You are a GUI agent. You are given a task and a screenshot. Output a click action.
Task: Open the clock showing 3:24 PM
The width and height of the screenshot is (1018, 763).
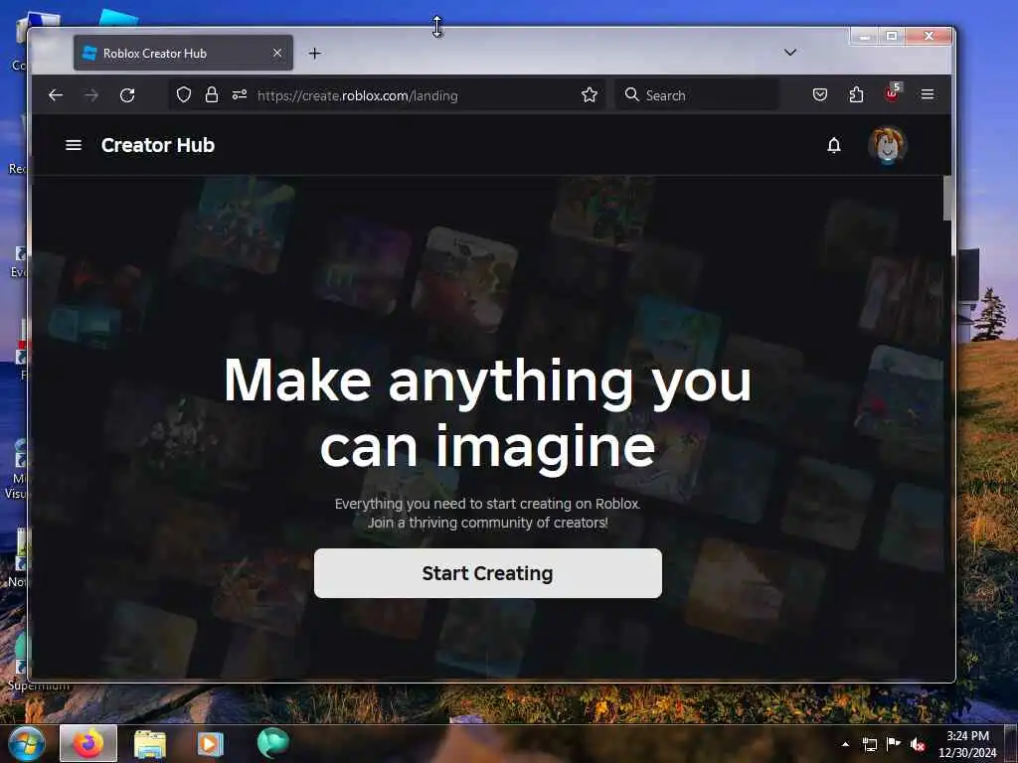click(967, 744)
